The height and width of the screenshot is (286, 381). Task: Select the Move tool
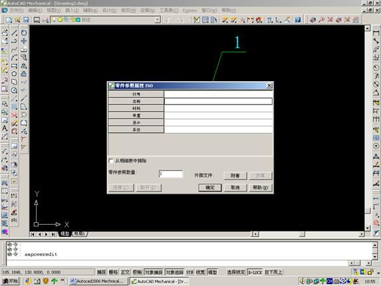click(x=24, y=41)
